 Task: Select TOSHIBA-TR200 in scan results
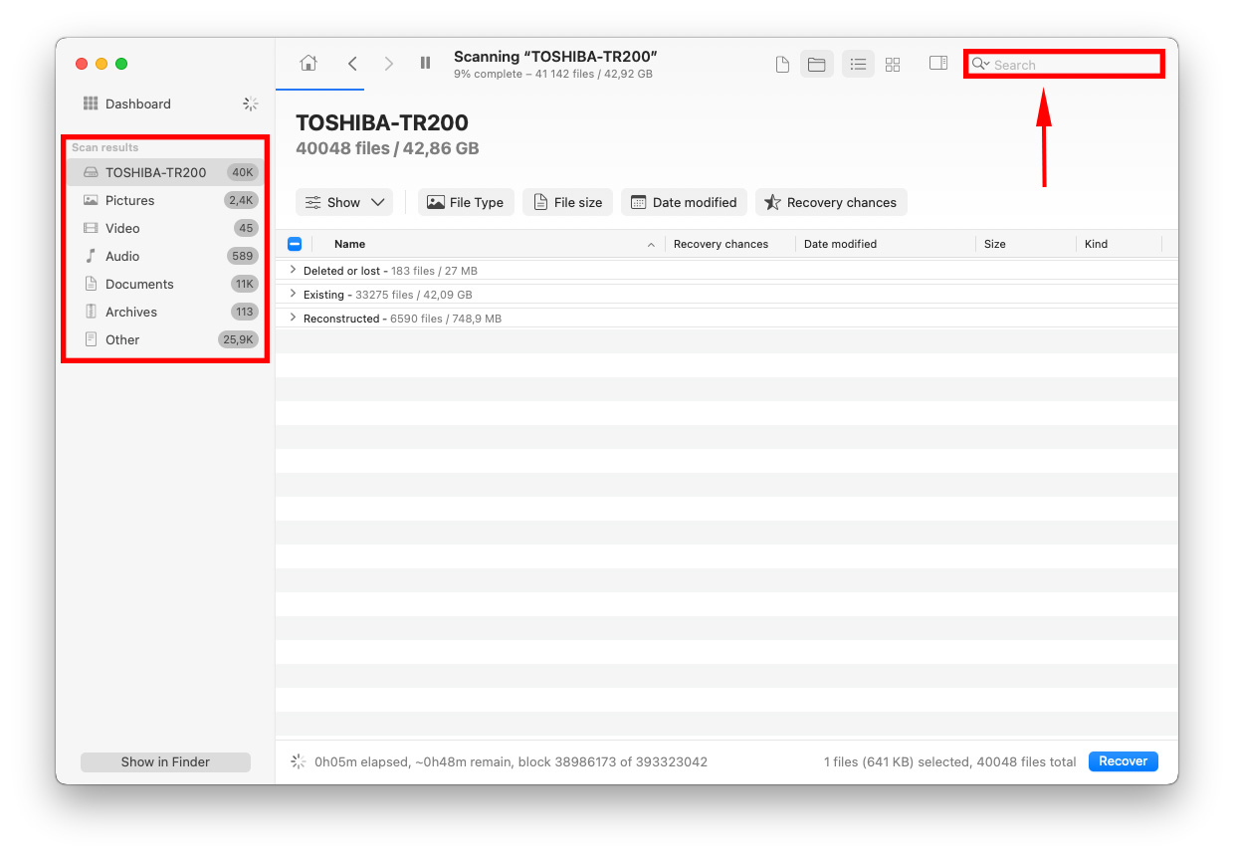pos(166,172)
